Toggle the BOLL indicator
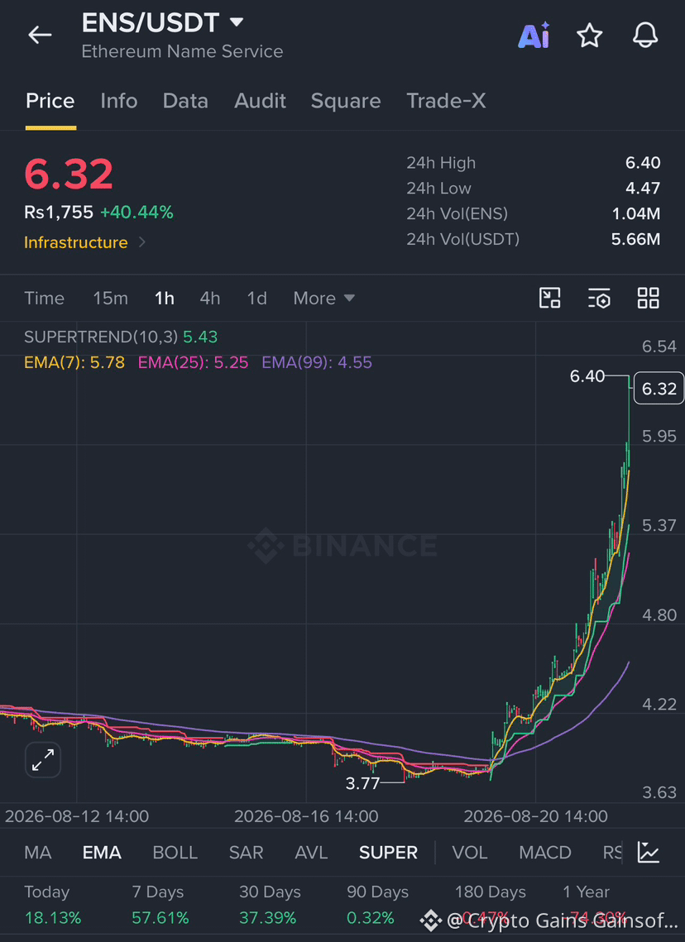The width and height of the screenshot is (685, 942). coord(175,853)
